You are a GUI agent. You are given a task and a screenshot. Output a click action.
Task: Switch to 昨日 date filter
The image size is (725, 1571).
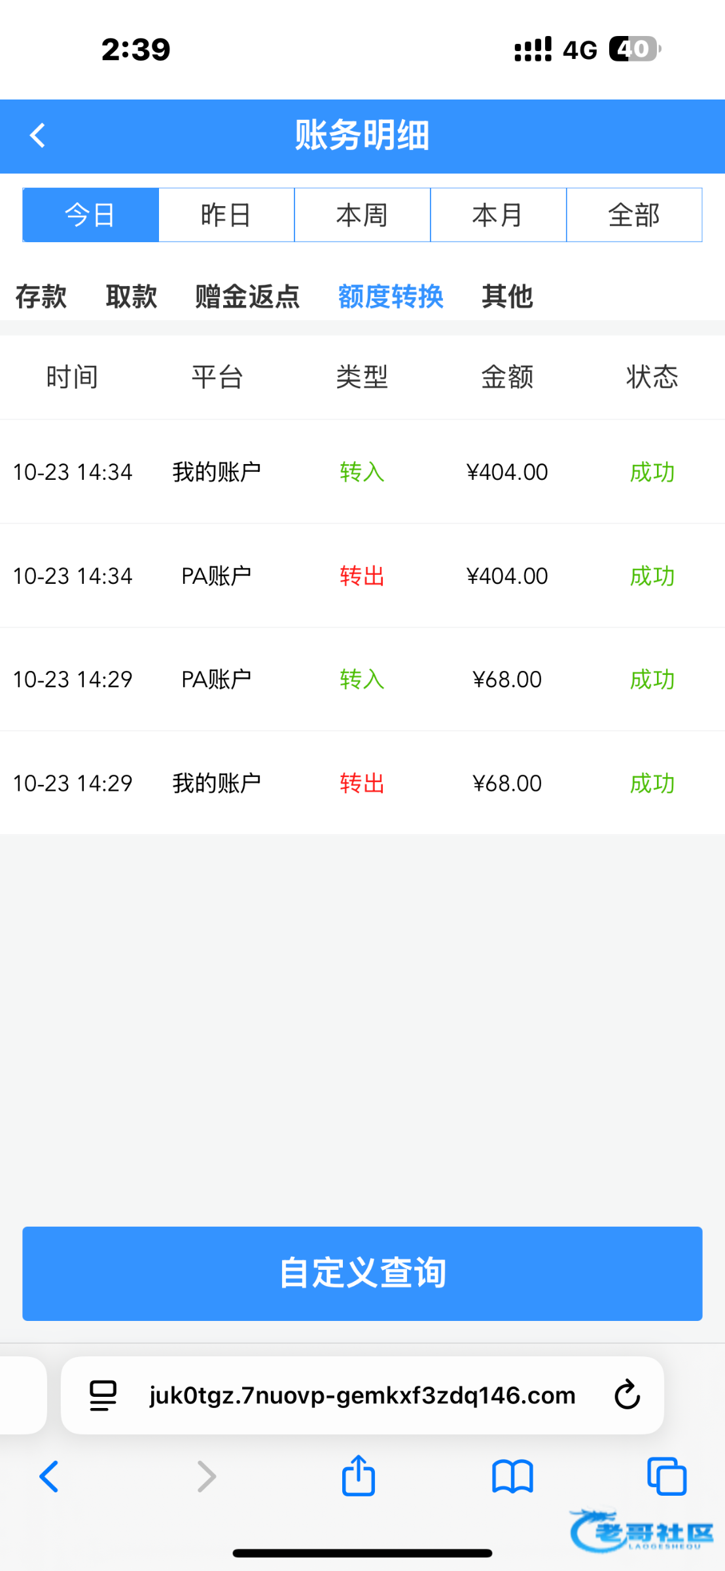pos(226,215)
